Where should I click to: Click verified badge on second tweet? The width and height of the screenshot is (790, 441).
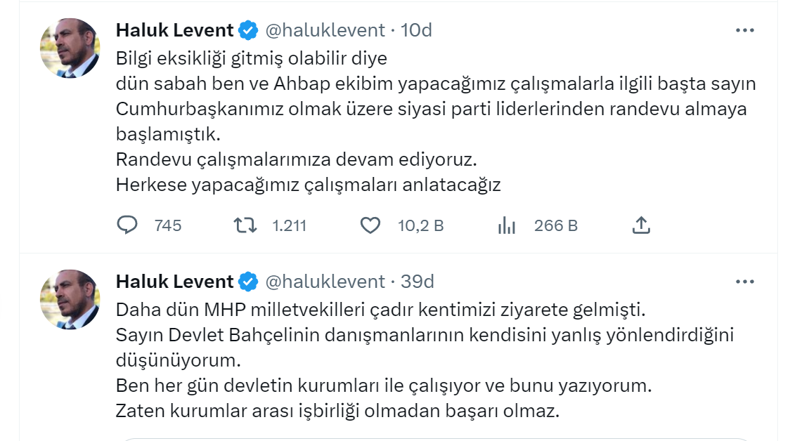pos(248,282)
